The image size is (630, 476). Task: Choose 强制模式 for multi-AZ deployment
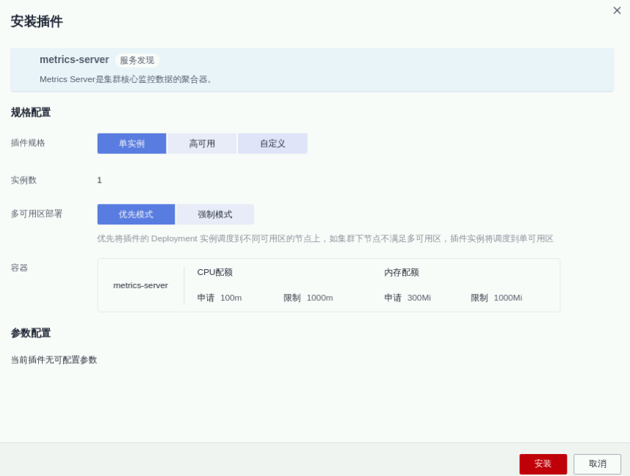pyautogui.click(x=215, y=214)
